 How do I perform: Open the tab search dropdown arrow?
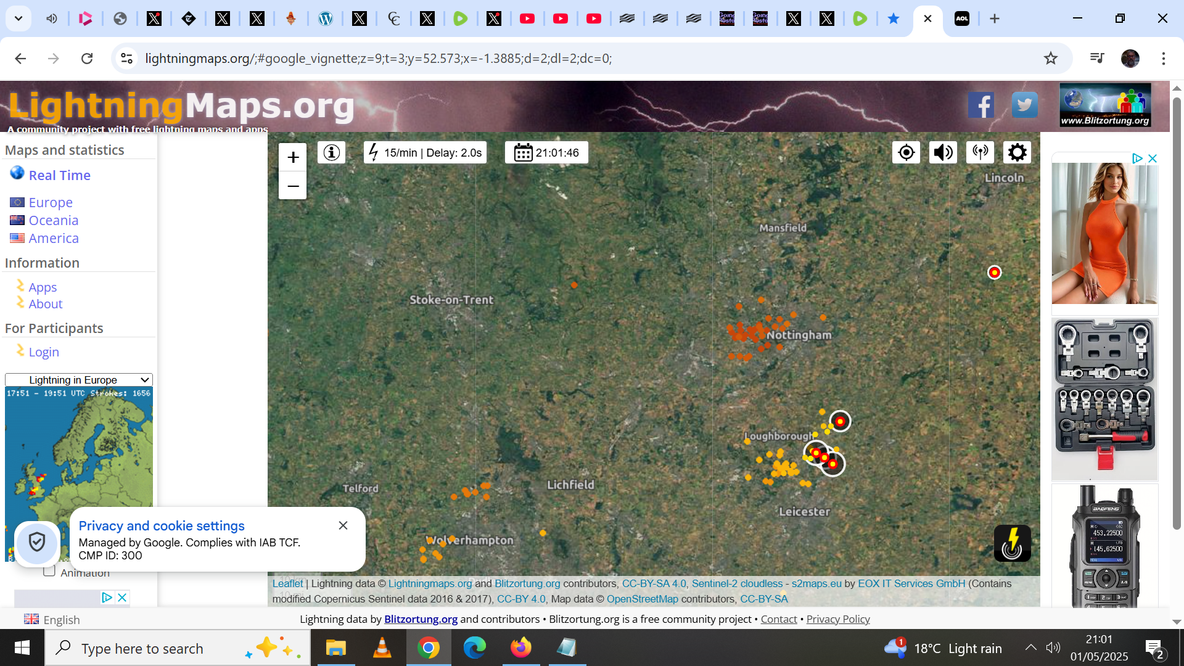click(x=18, y=18)
